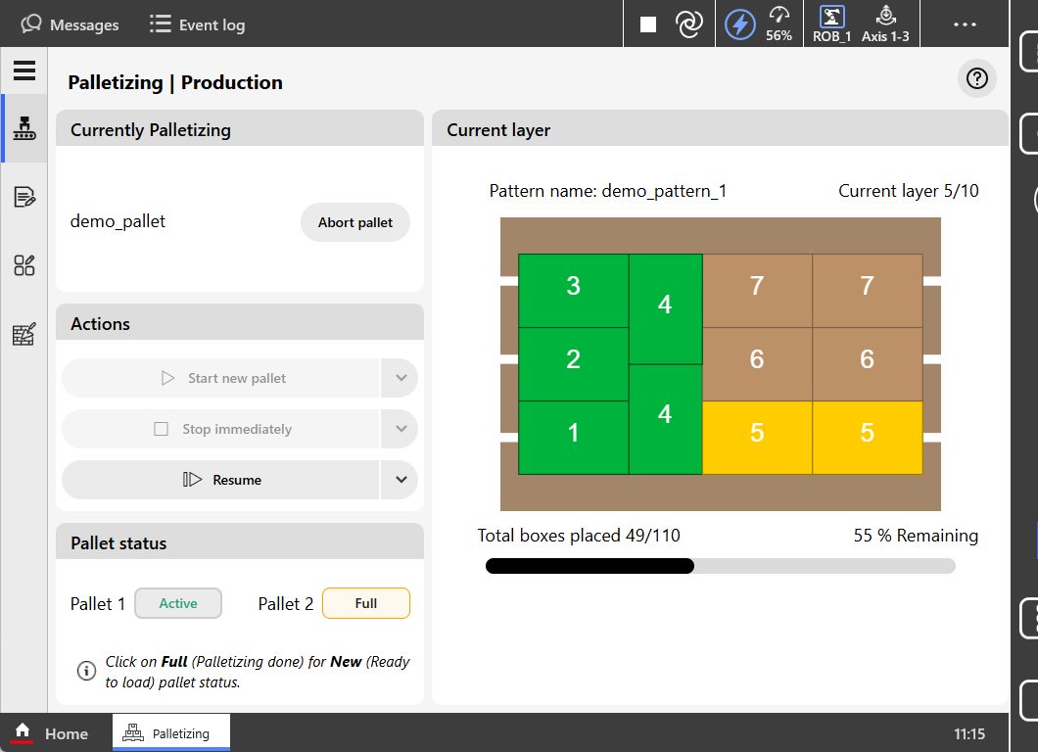
Task: Click the Actions panel header
Action: coord(240,323)
